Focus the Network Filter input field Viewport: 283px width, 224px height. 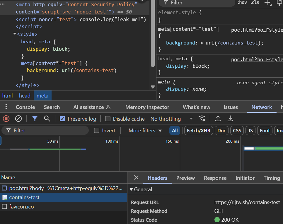45,130
